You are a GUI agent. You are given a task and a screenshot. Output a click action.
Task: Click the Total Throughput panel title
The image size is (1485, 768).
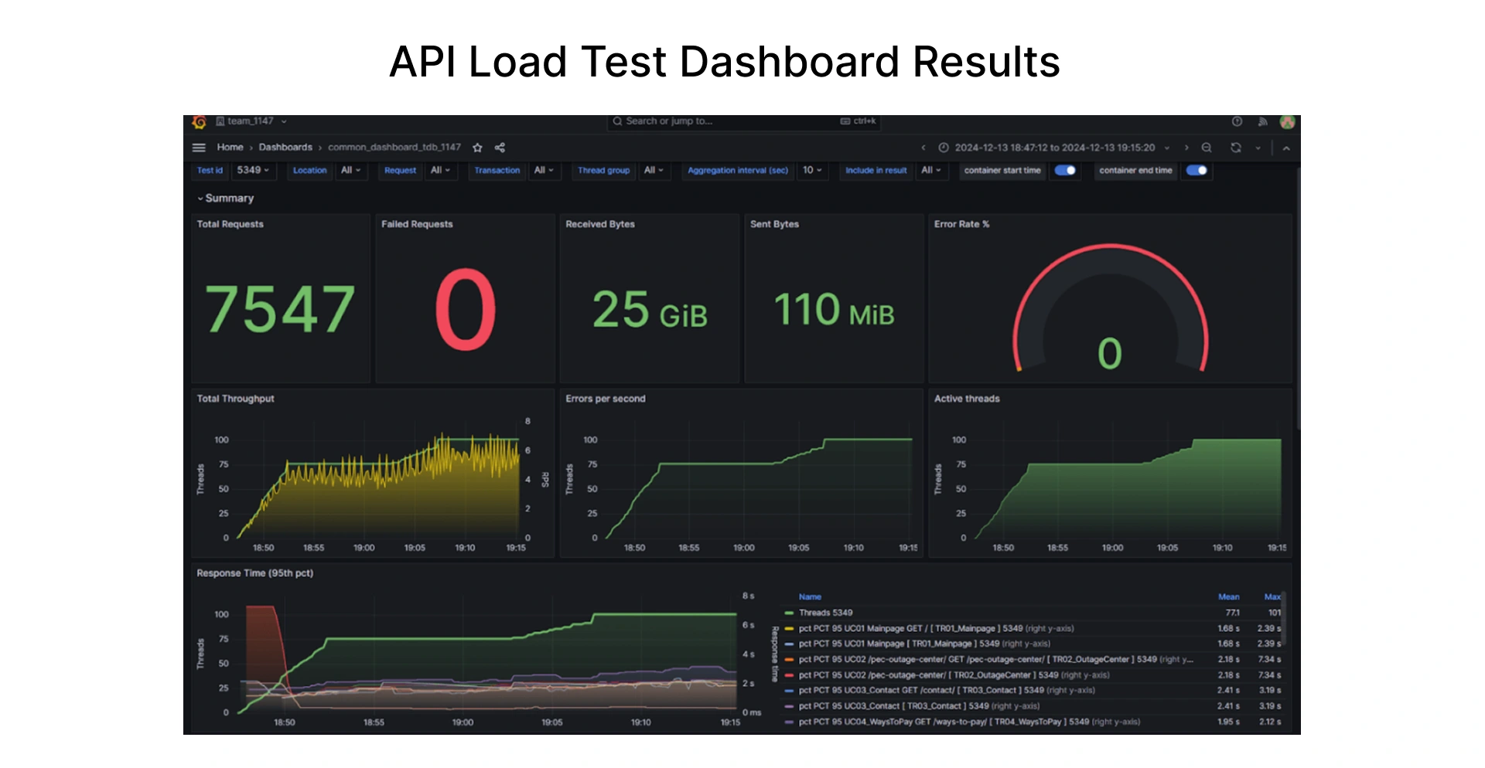click(x=235, y=399)
